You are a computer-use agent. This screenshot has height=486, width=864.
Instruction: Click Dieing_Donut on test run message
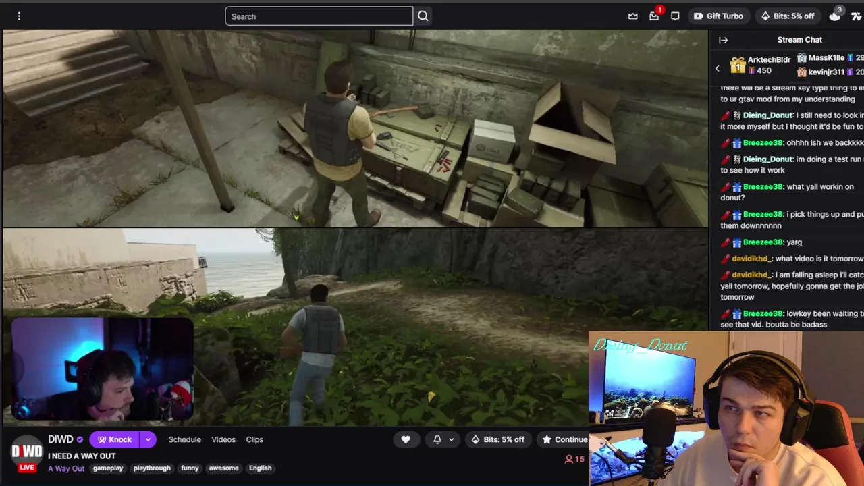coord(767,159)
